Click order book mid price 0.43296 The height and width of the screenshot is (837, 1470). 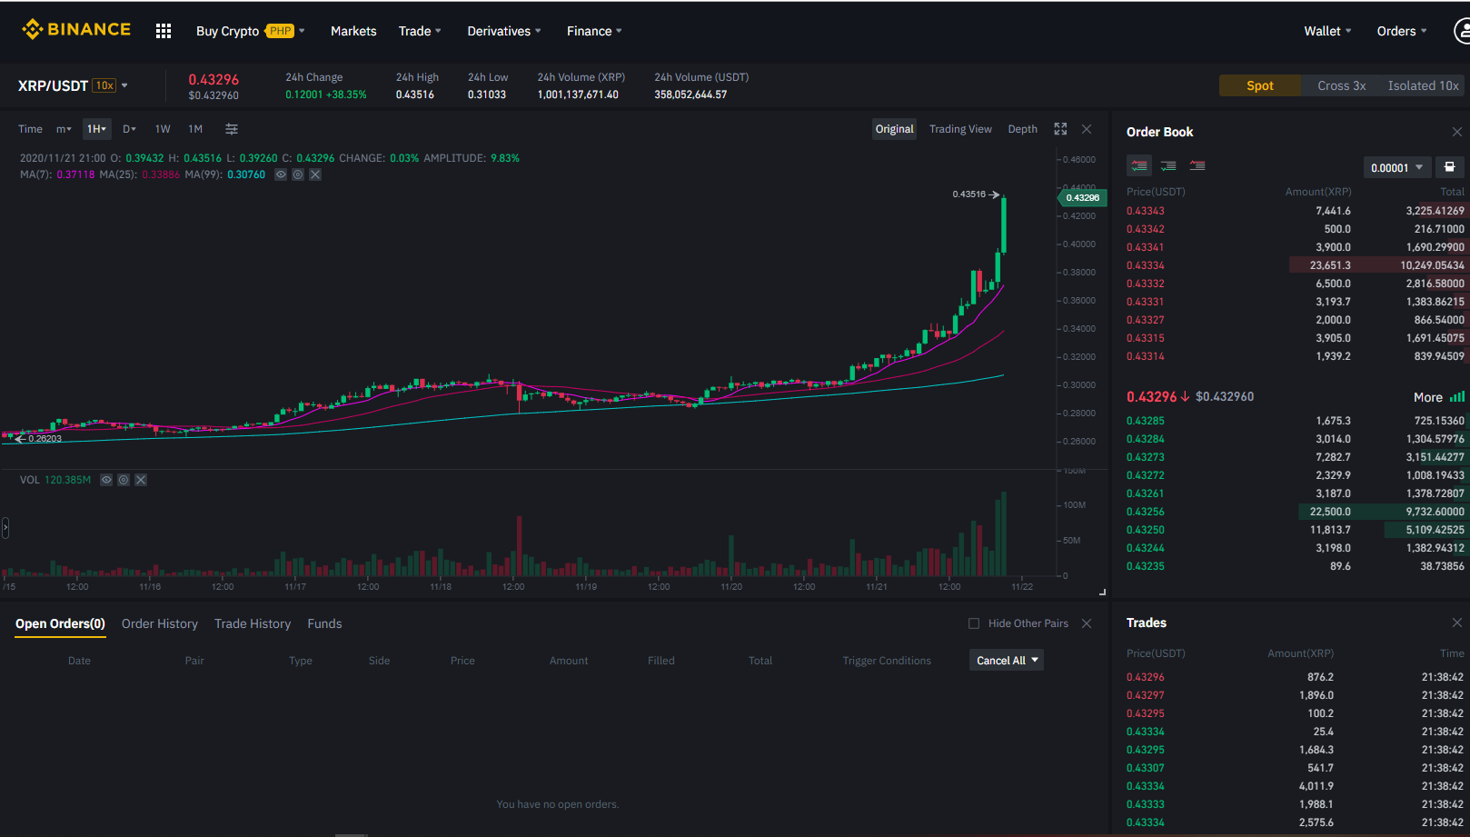pos(1151,397)
